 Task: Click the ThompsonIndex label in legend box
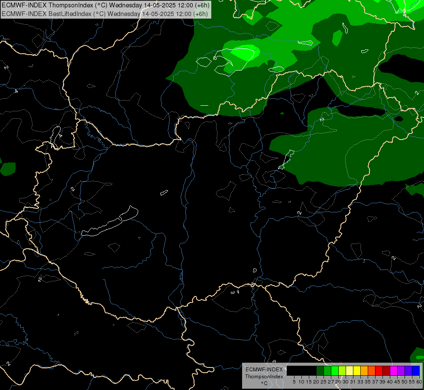264,377
